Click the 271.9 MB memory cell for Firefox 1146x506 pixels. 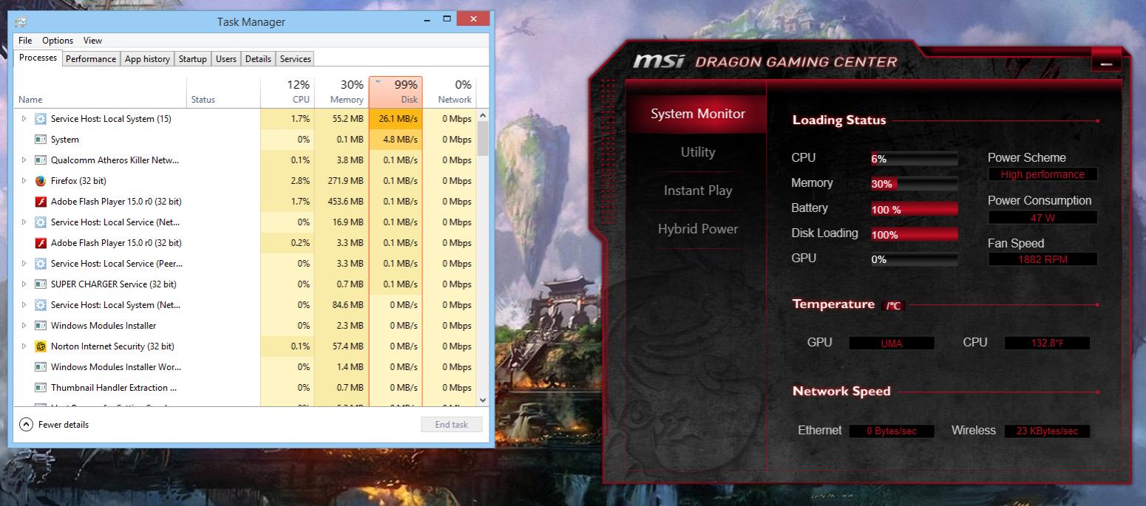(342, 181)
